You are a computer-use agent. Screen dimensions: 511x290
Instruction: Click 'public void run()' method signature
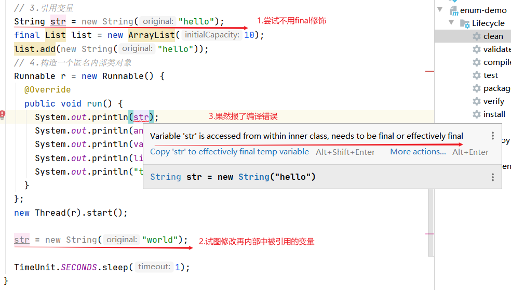tap(68, 104)
